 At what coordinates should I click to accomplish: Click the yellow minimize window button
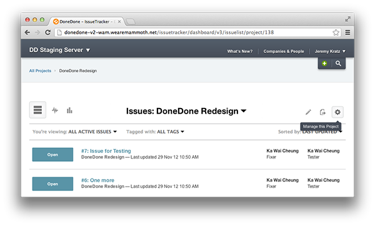(x=34, y=20)
